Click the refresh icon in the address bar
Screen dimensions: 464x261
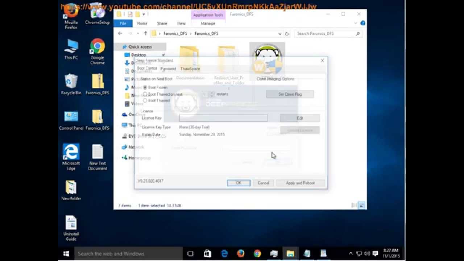tap(287, 33)
